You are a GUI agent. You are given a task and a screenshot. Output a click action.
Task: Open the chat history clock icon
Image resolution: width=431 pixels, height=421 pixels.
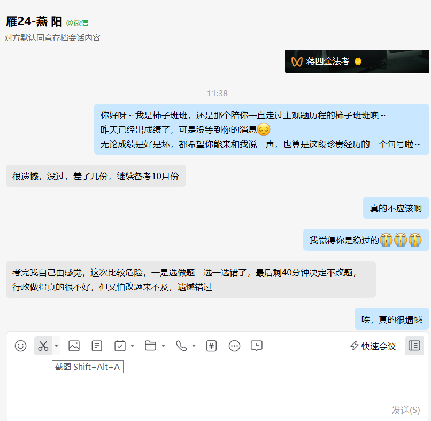coord(257,346)
